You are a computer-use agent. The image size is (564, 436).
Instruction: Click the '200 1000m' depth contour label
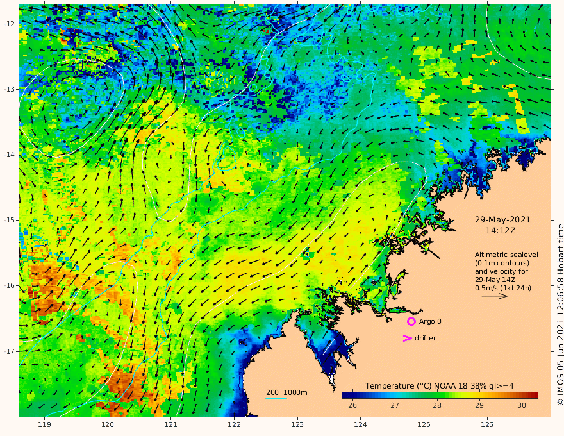[x=286, y=392]
